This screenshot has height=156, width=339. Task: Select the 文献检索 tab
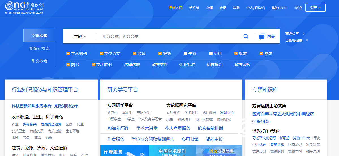[39, 36]
